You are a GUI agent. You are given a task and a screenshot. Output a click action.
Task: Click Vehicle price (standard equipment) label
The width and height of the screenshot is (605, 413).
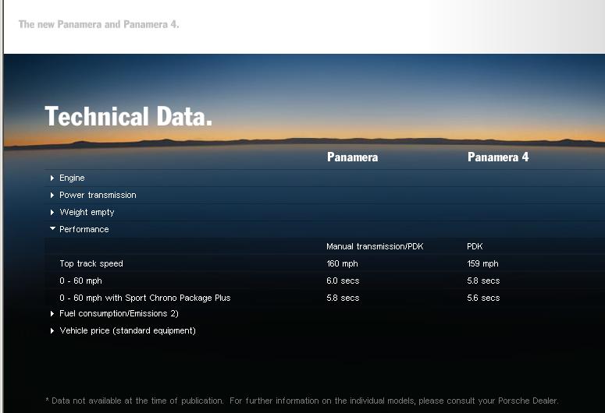click(128, 330)
